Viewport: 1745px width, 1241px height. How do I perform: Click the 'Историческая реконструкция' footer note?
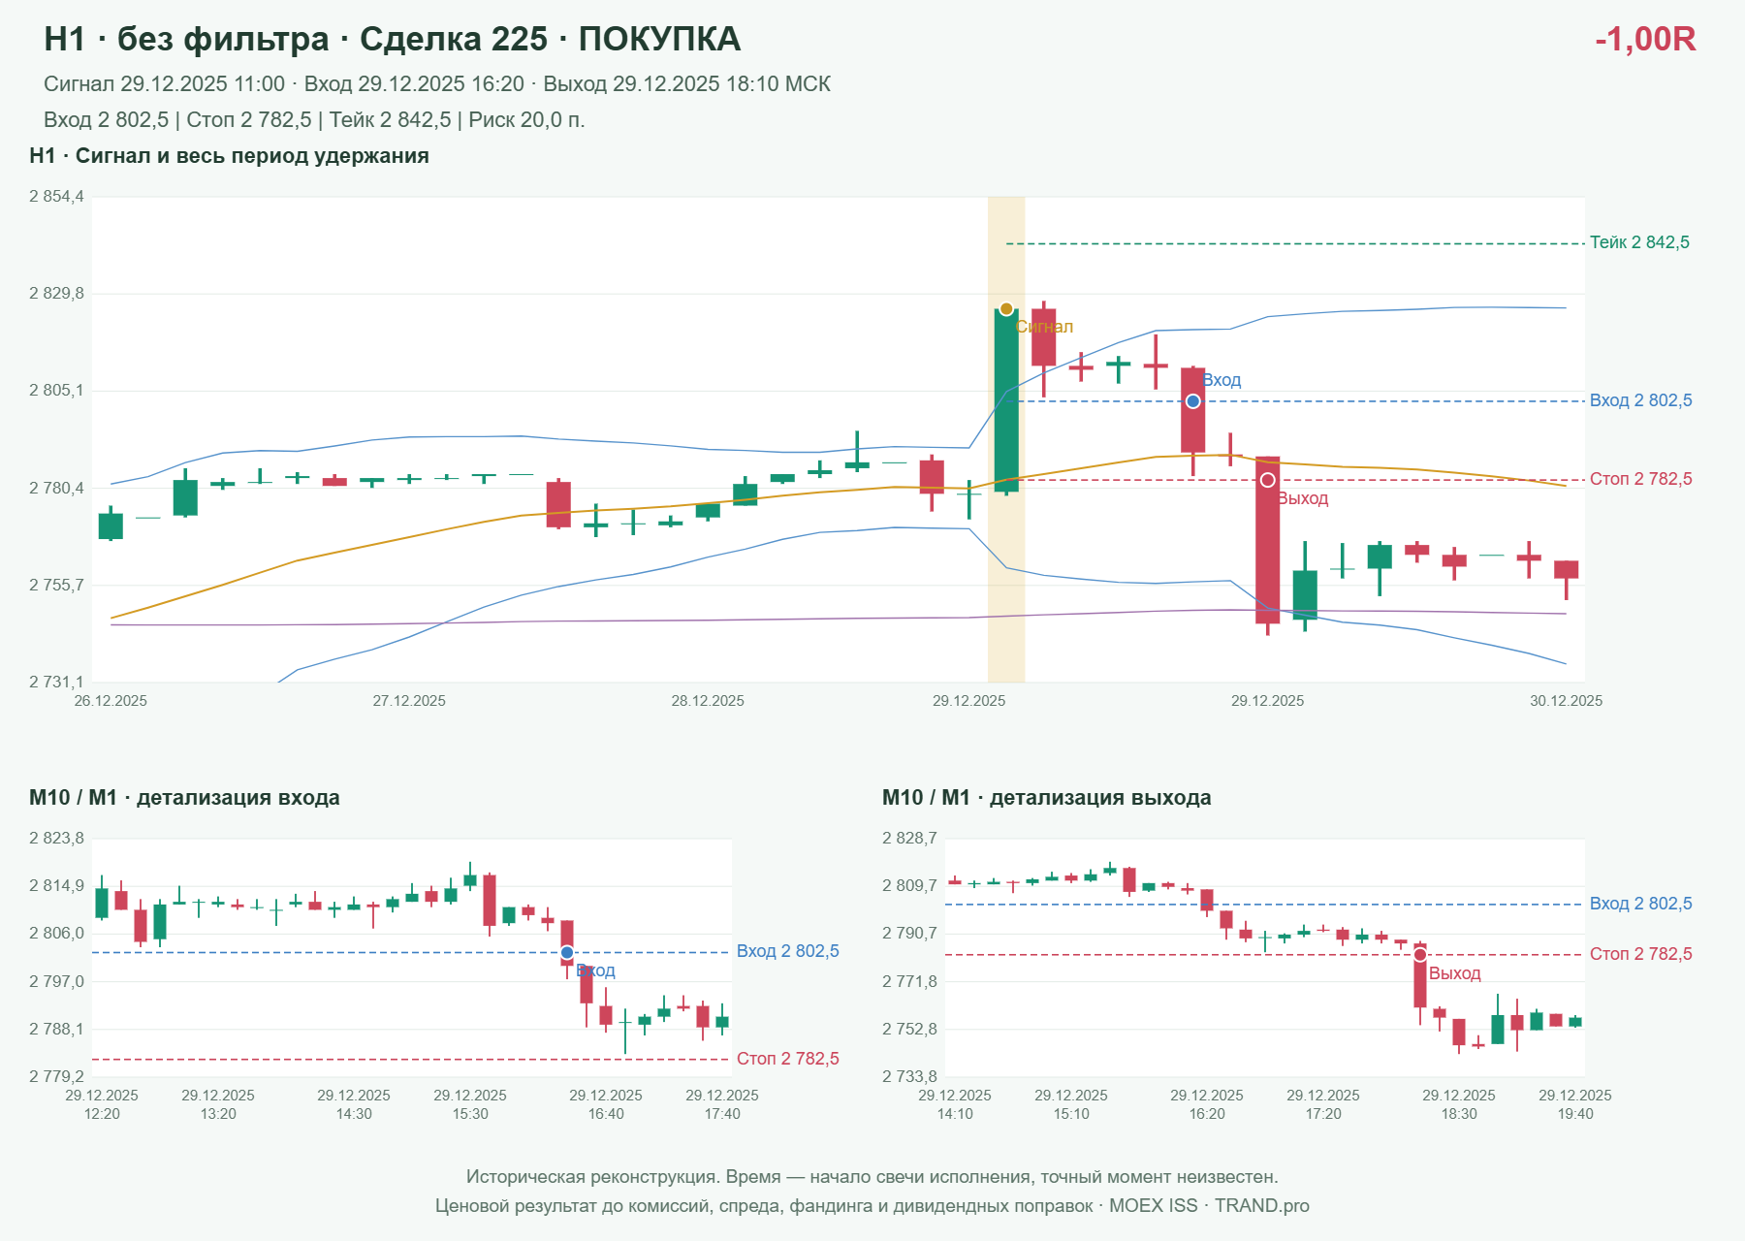(x=872, y=1177)
